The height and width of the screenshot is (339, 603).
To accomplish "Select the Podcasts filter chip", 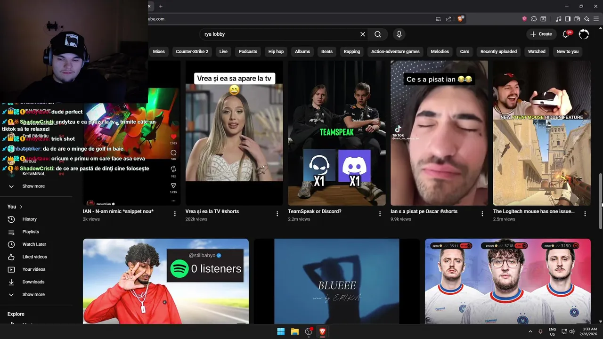I will click(x=248, y=51).
